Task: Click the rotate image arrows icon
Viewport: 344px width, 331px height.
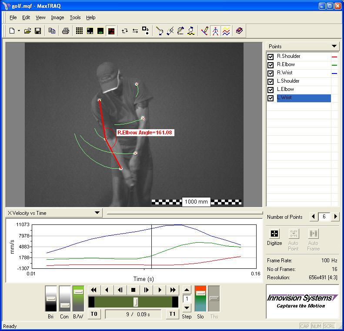Action: click(125, 31)
